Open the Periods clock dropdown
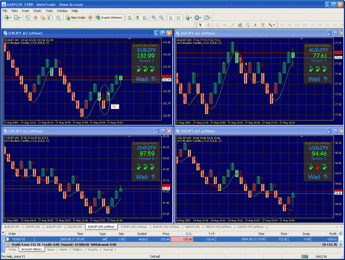 [198, 18]
